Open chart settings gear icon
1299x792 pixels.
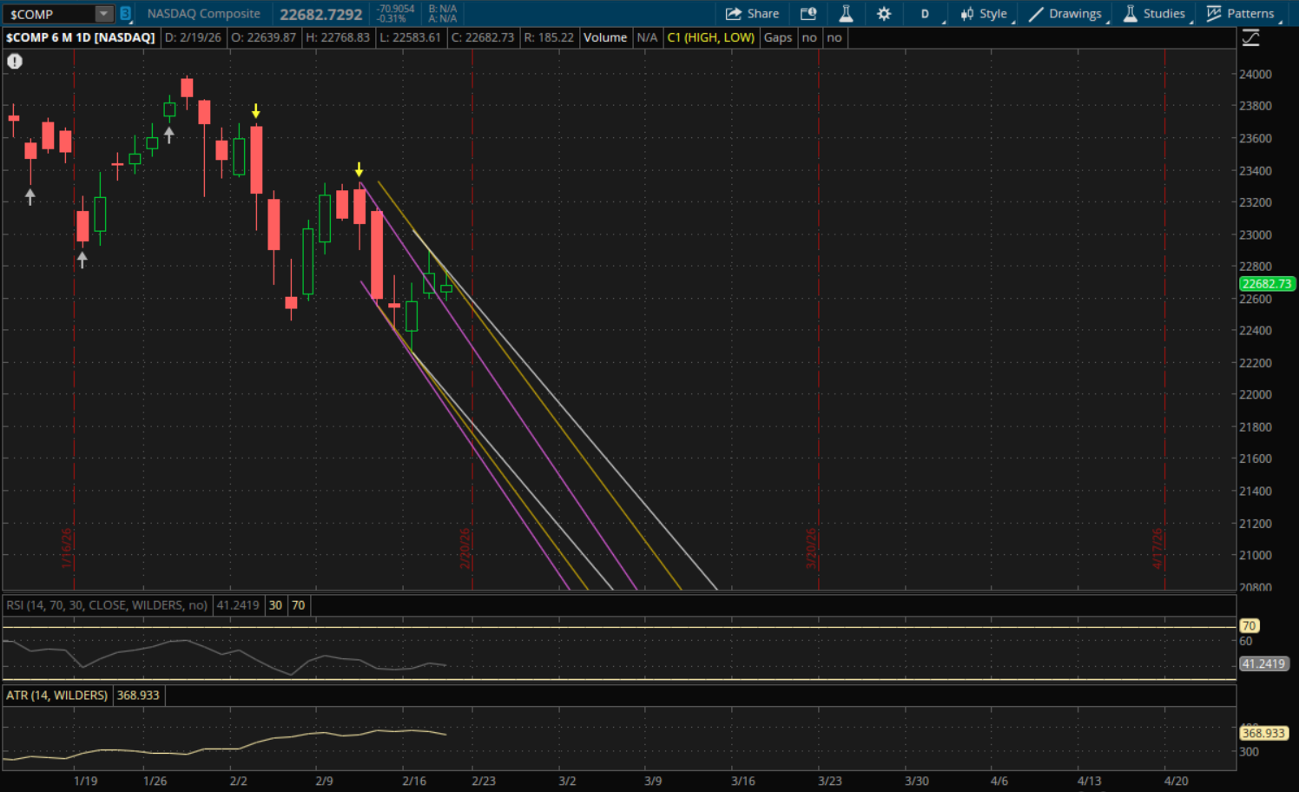point(884,14)
